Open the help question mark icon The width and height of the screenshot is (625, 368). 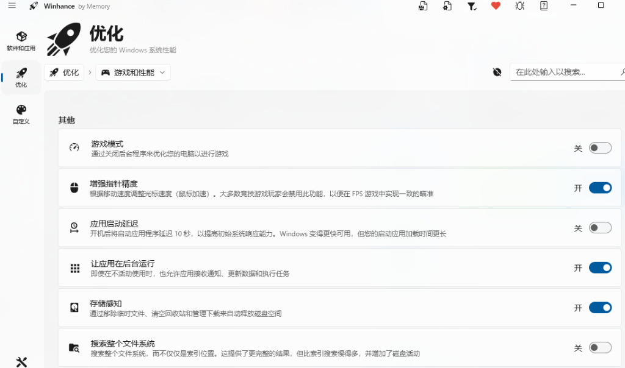click(544, 5)
